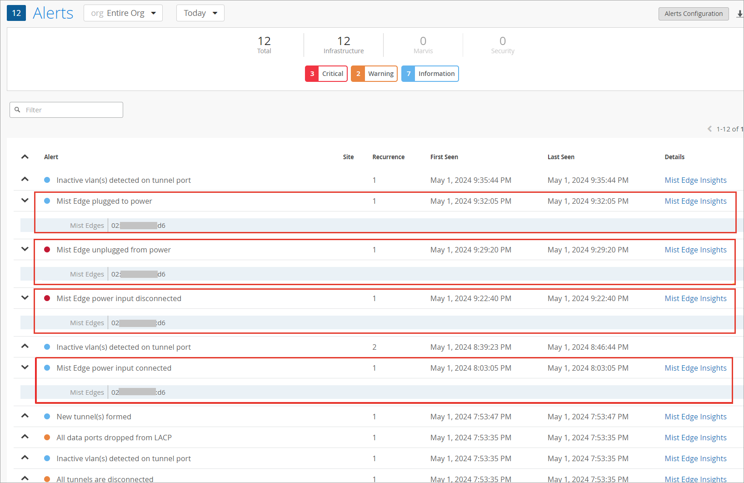Click the download alerts arrow icon

click(739, 14)
